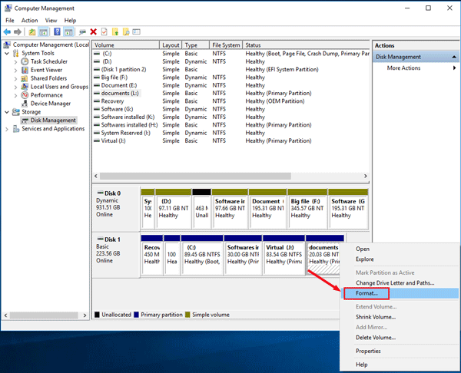The height and width of the screenshot is (373, 461).
Task: Click the Performance icon
Action: point(25,95)
